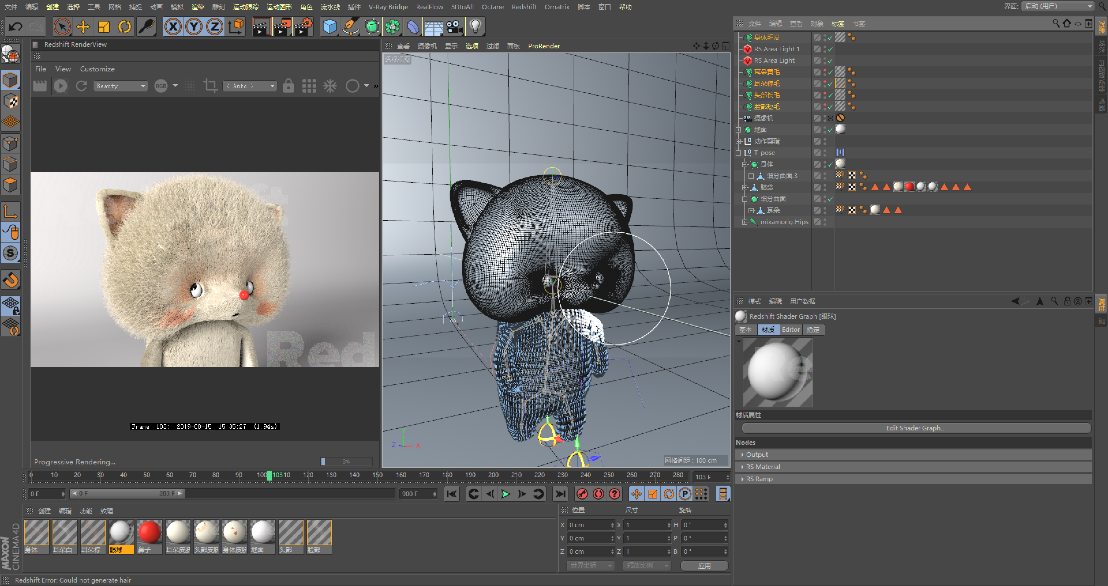
Task: Open the Beauty AOV dropdown
Action: (120, 86)
